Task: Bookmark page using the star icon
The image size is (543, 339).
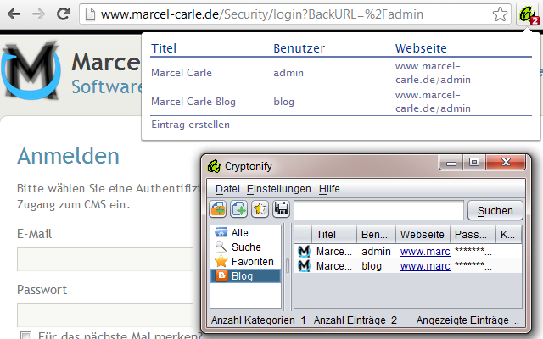Action: [x=500, y=14]
